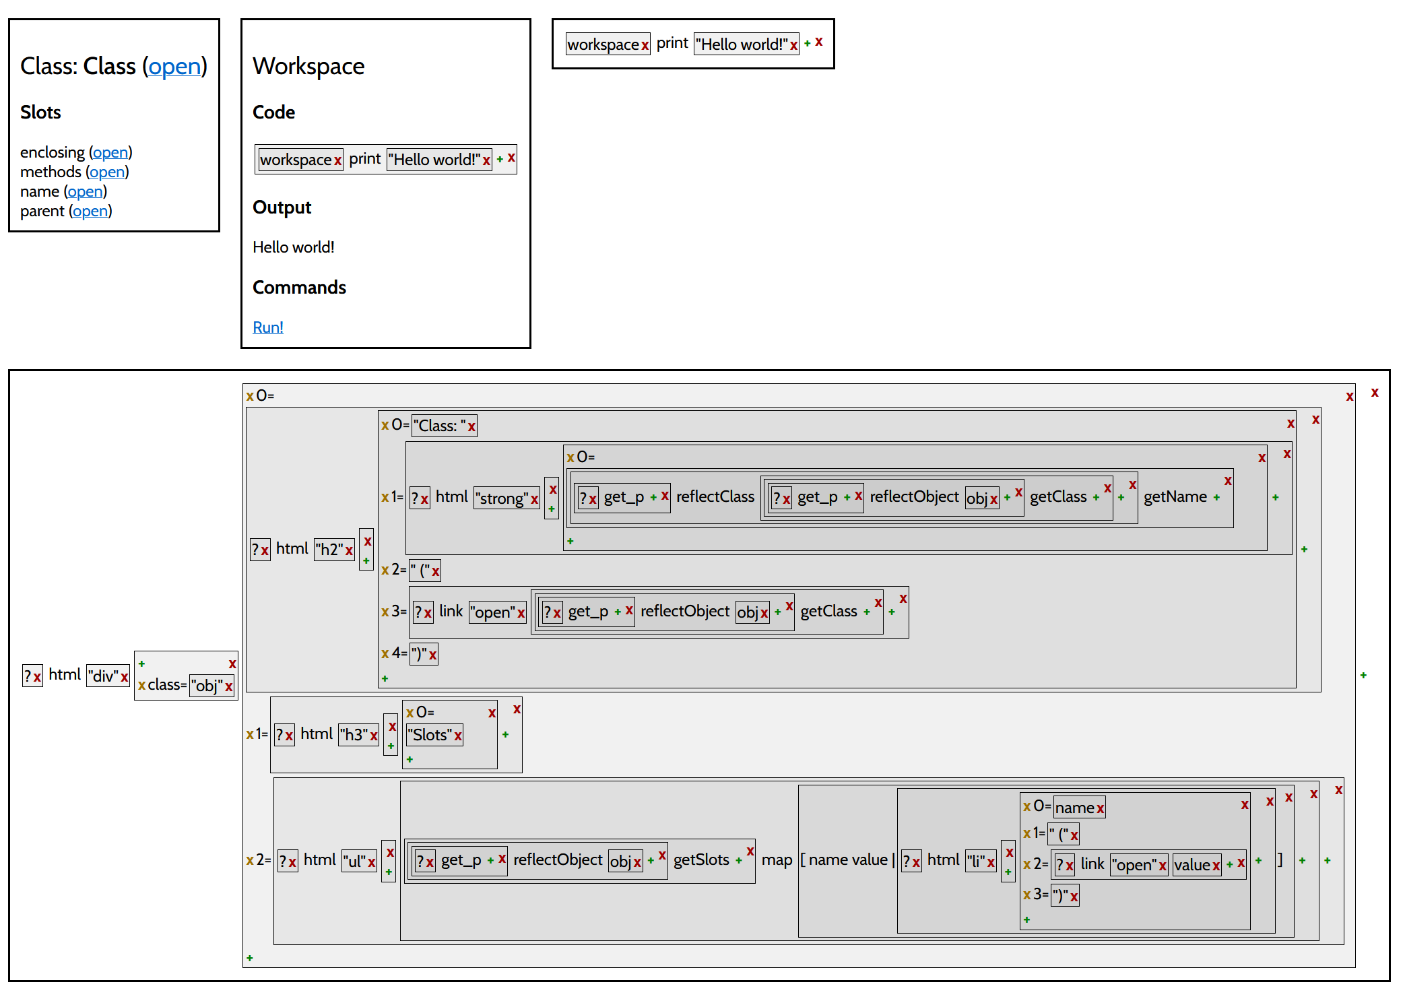Click the getSlots message token

(x=700, y=860)
